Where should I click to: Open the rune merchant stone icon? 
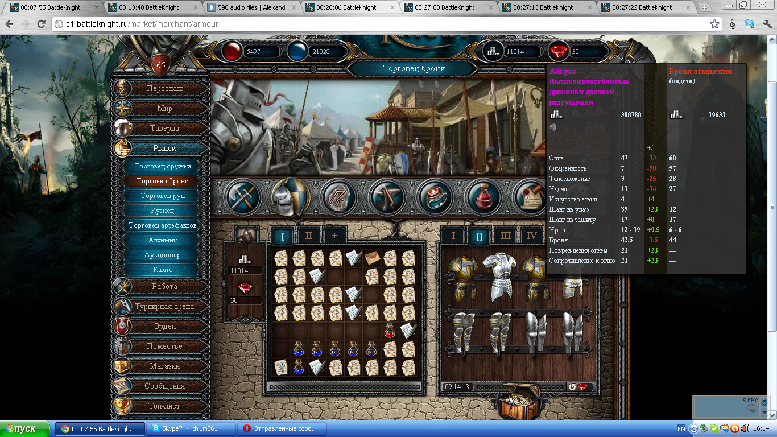[x=339, y=197]
